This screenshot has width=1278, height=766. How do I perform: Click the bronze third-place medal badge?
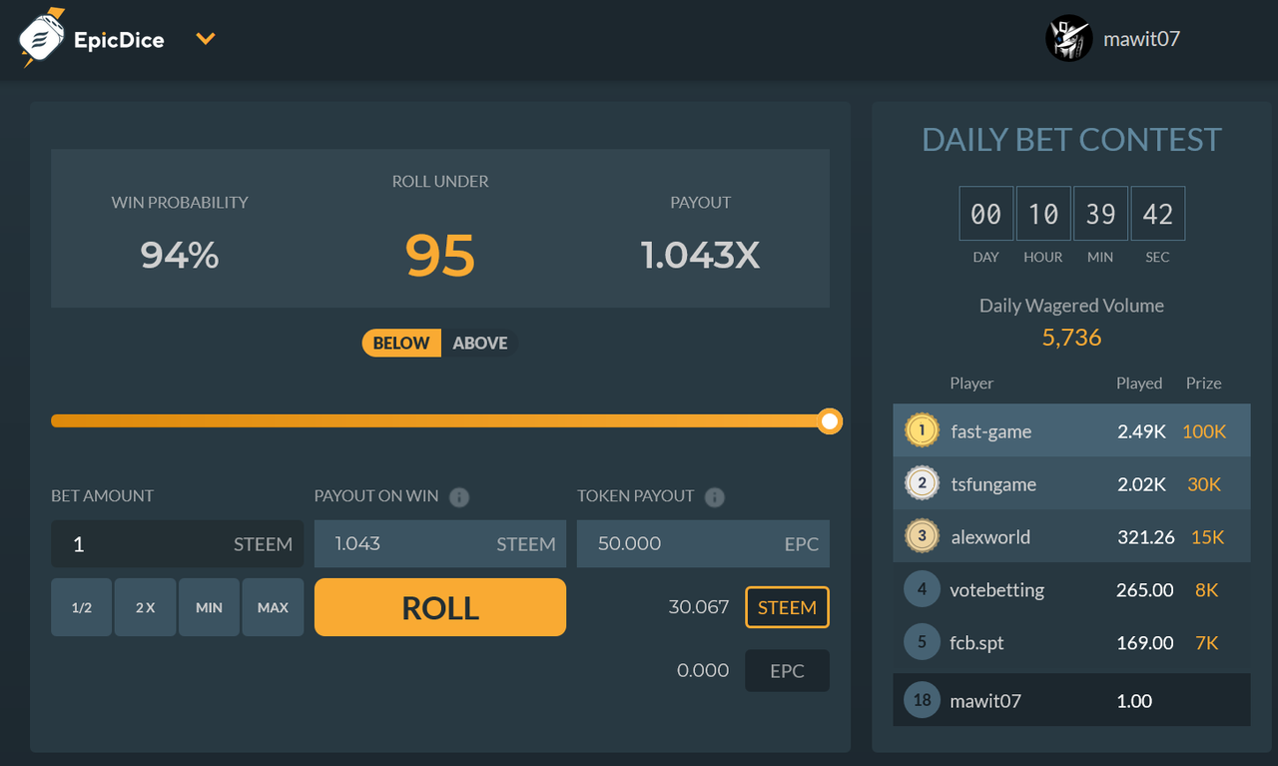[x=922, y=536]
